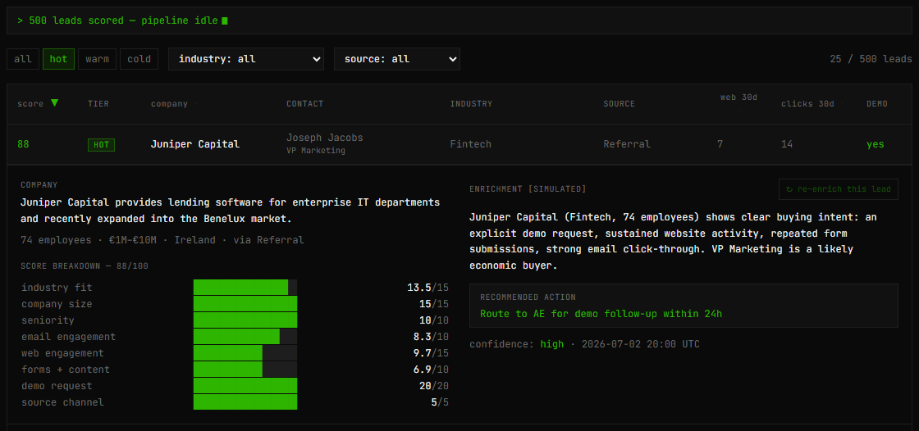The width and height of the screenshot is (919, 431).
Task: Open the 'source: all' dropdown
Action: [397, 59]
